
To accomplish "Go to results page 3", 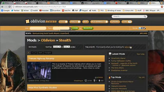I will (x=36, y=53).
